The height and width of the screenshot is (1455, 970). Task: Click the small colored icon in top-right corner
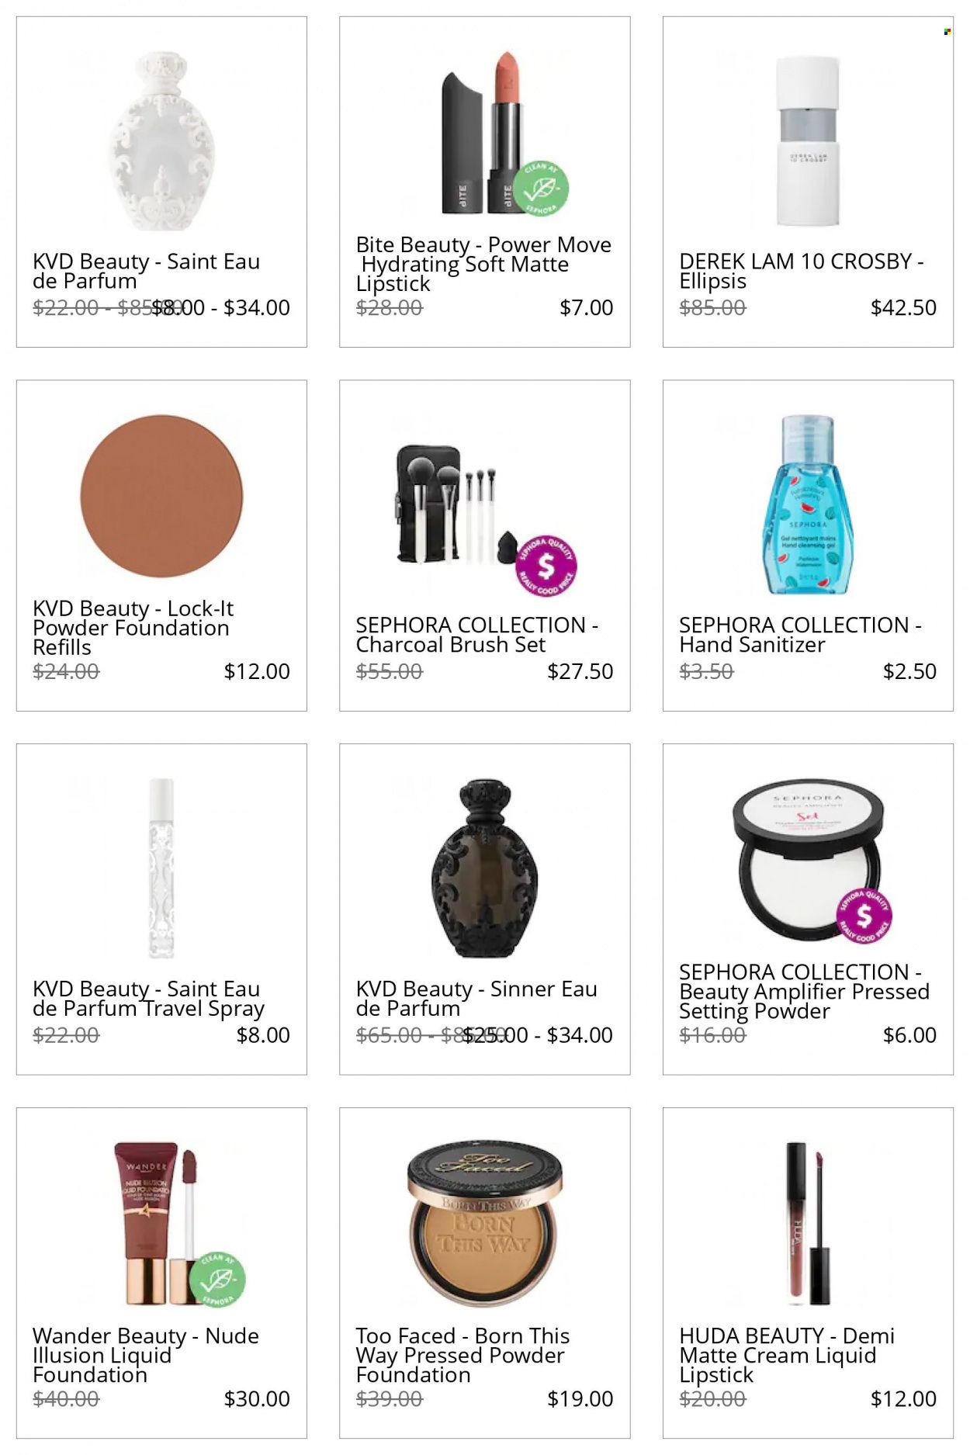[x=947, y=32]
